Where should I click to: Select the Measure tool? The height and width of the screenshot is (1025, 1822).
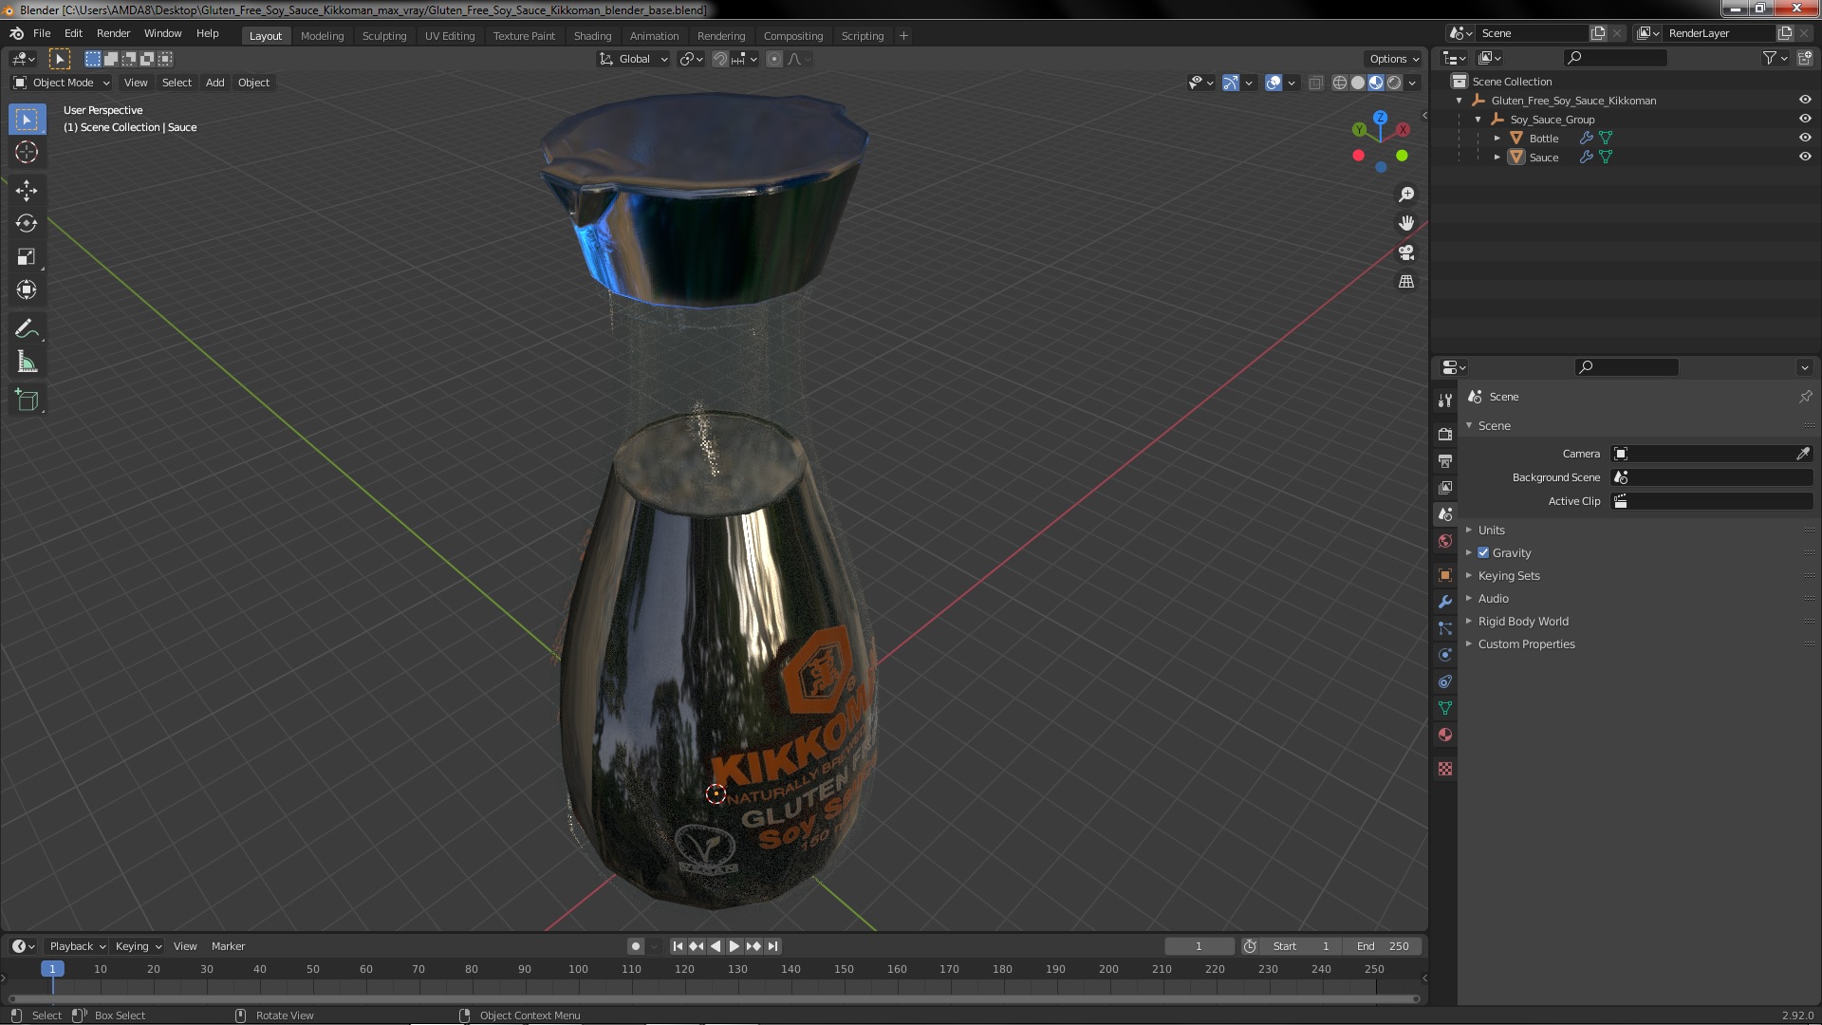[x=27, y=362]
